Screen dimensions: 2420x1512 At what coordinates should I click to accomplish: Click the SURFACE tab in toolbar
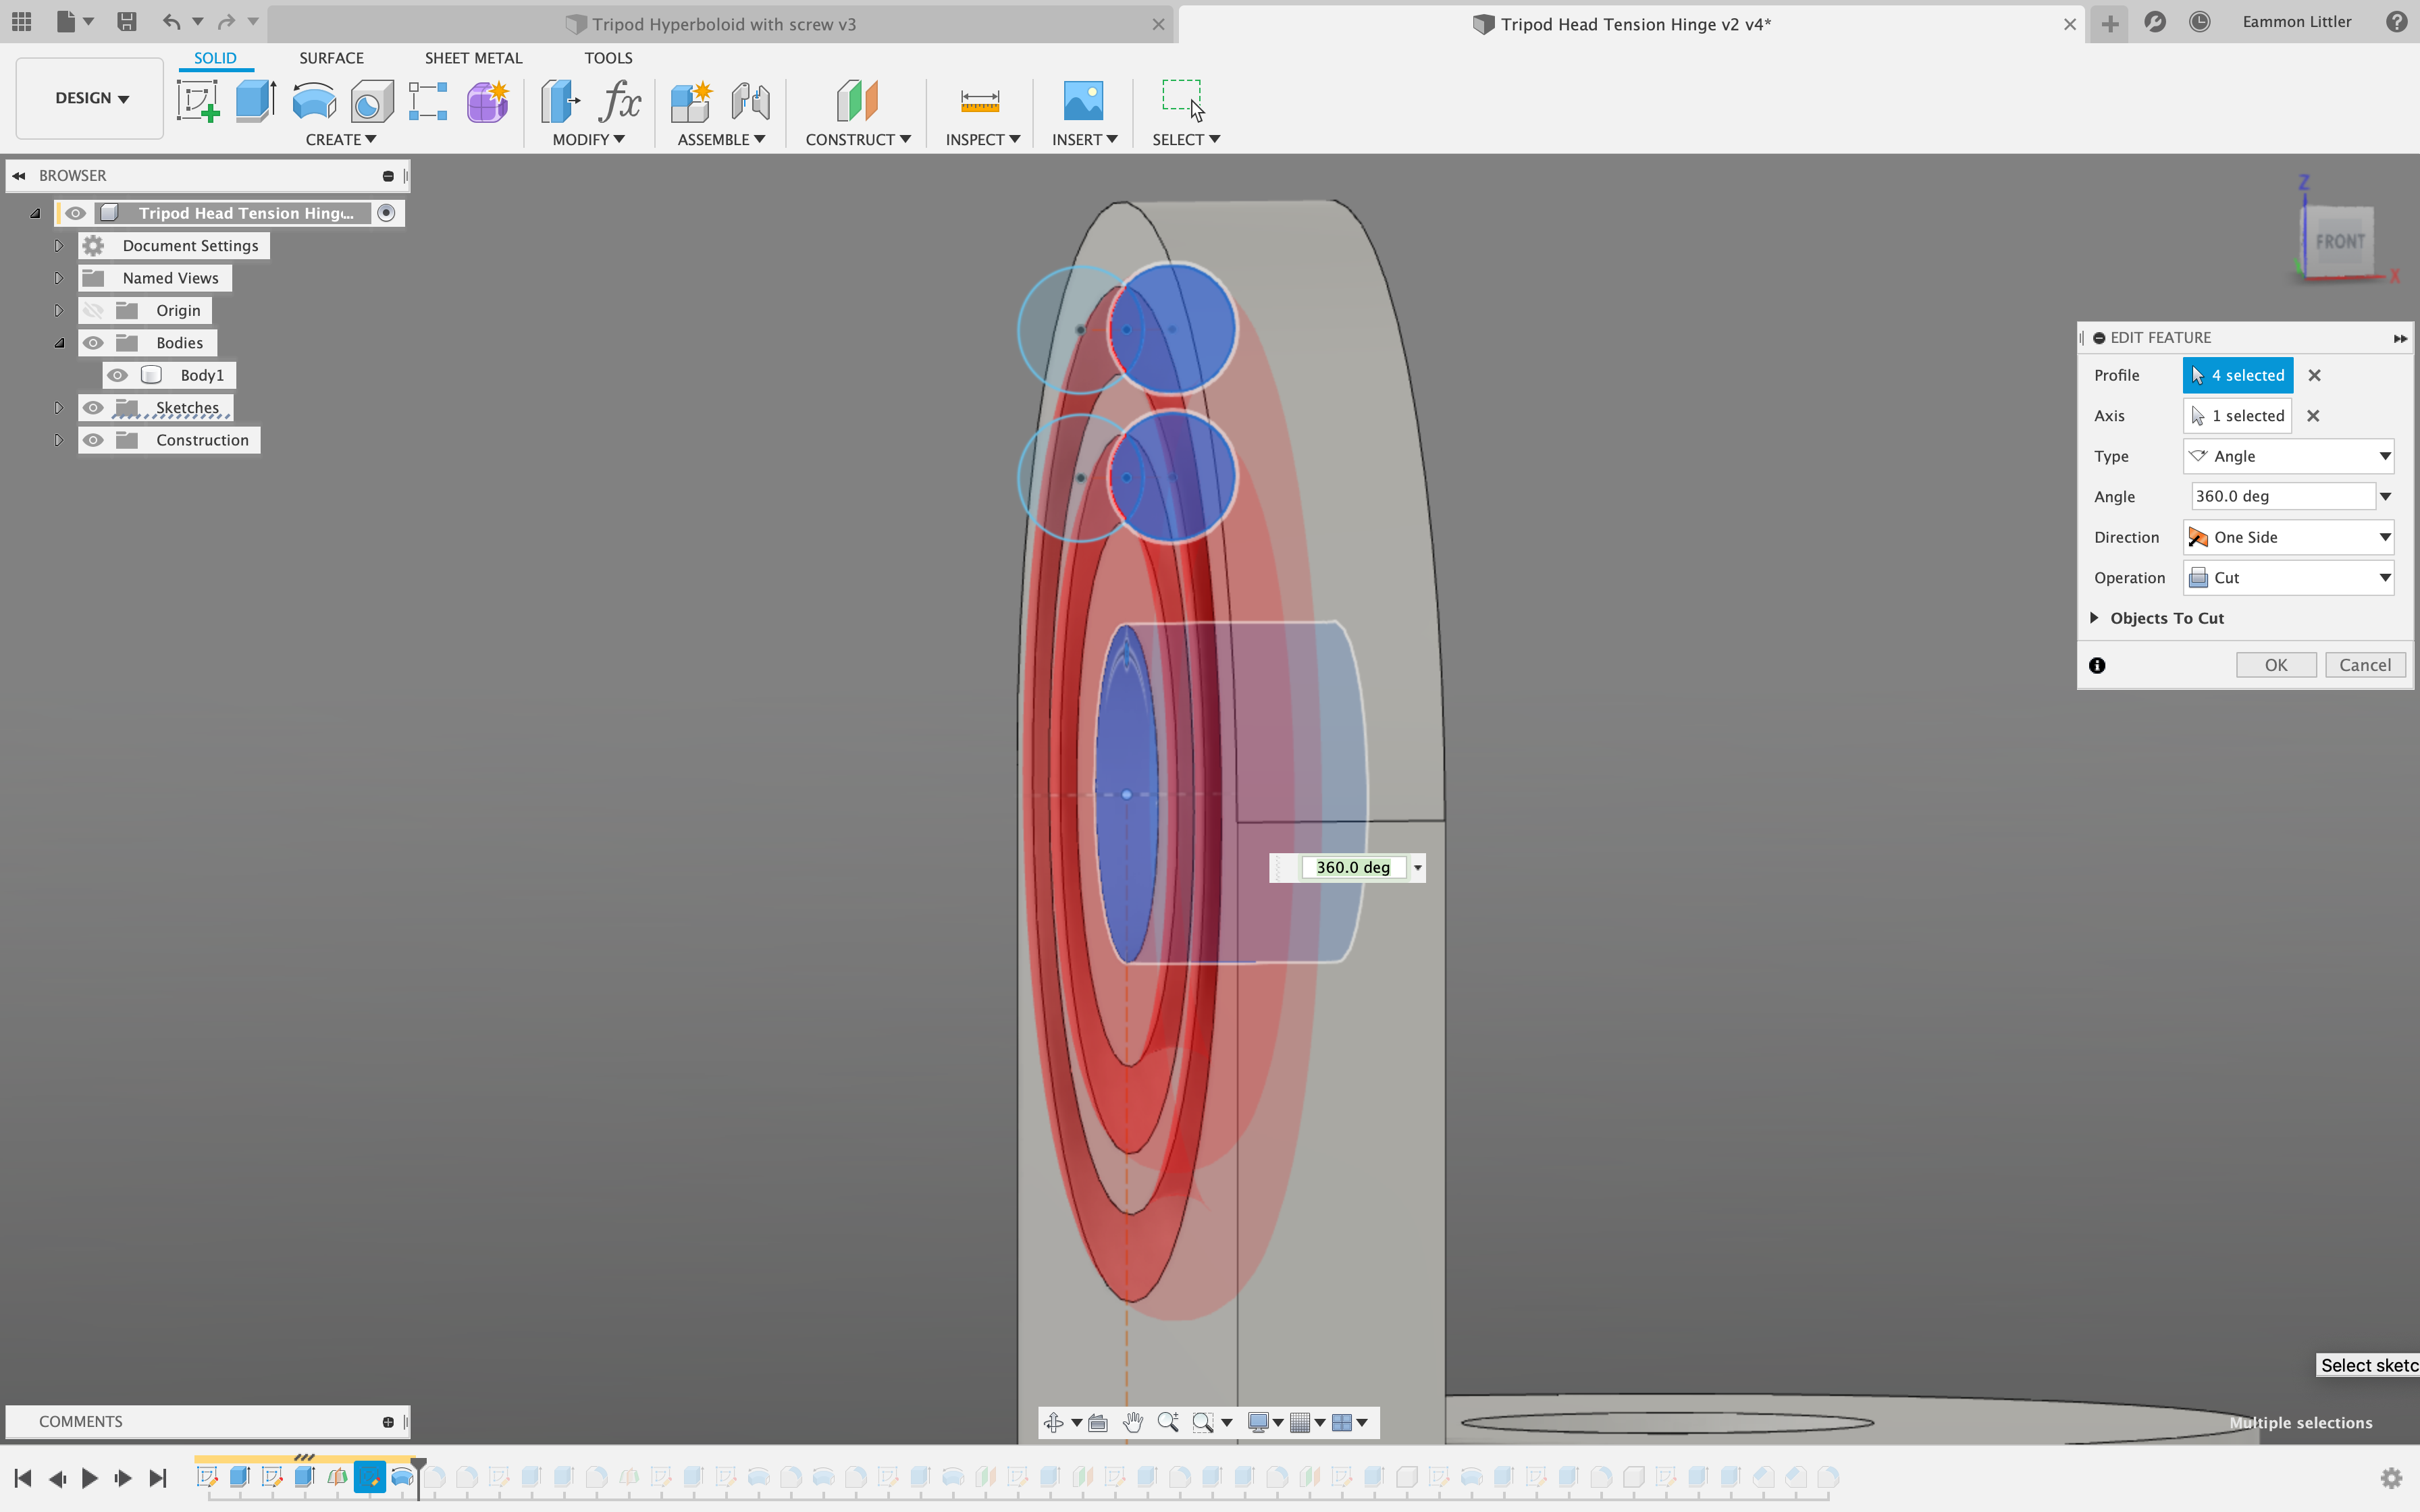tap(330, 57)
